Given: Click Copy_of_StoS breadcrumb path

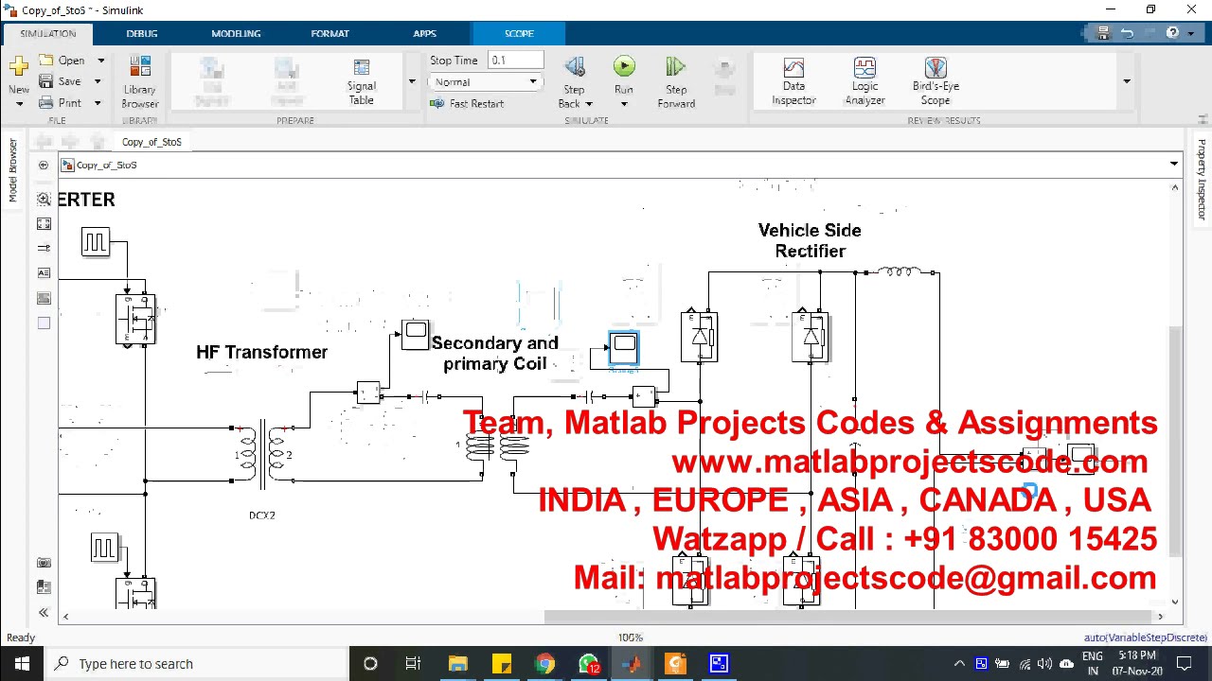Looking at the screenshot, I should point(106,165).
